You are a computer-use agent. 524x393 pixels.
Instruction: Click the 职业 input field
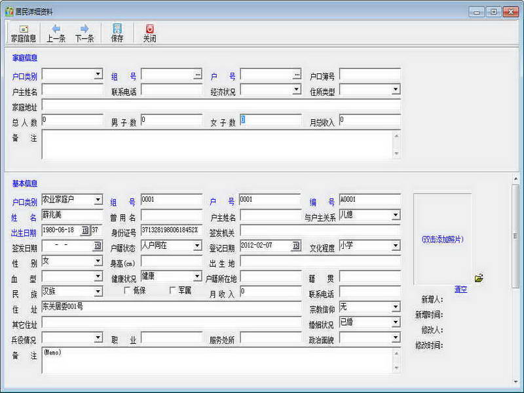(x=172, y=337)
